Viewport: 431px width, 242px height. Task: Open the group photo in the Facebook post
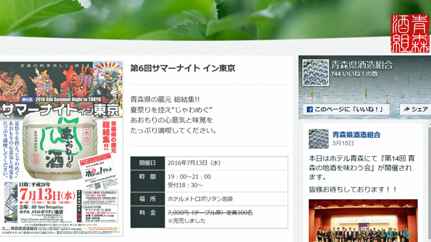pos(363,221)
